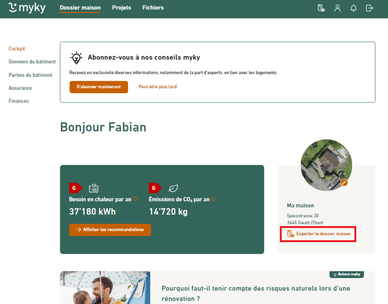Open the user profile icon
Image resolution: width=388 pixels, height=304 pixels.
[x=337, y=8]
